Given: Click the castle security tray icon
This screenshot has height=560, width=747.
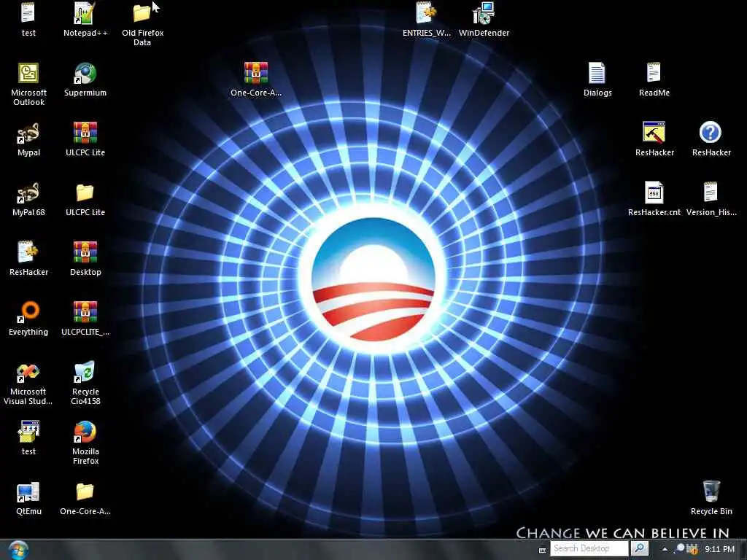Looking at the screenshot, I should 692,549.
